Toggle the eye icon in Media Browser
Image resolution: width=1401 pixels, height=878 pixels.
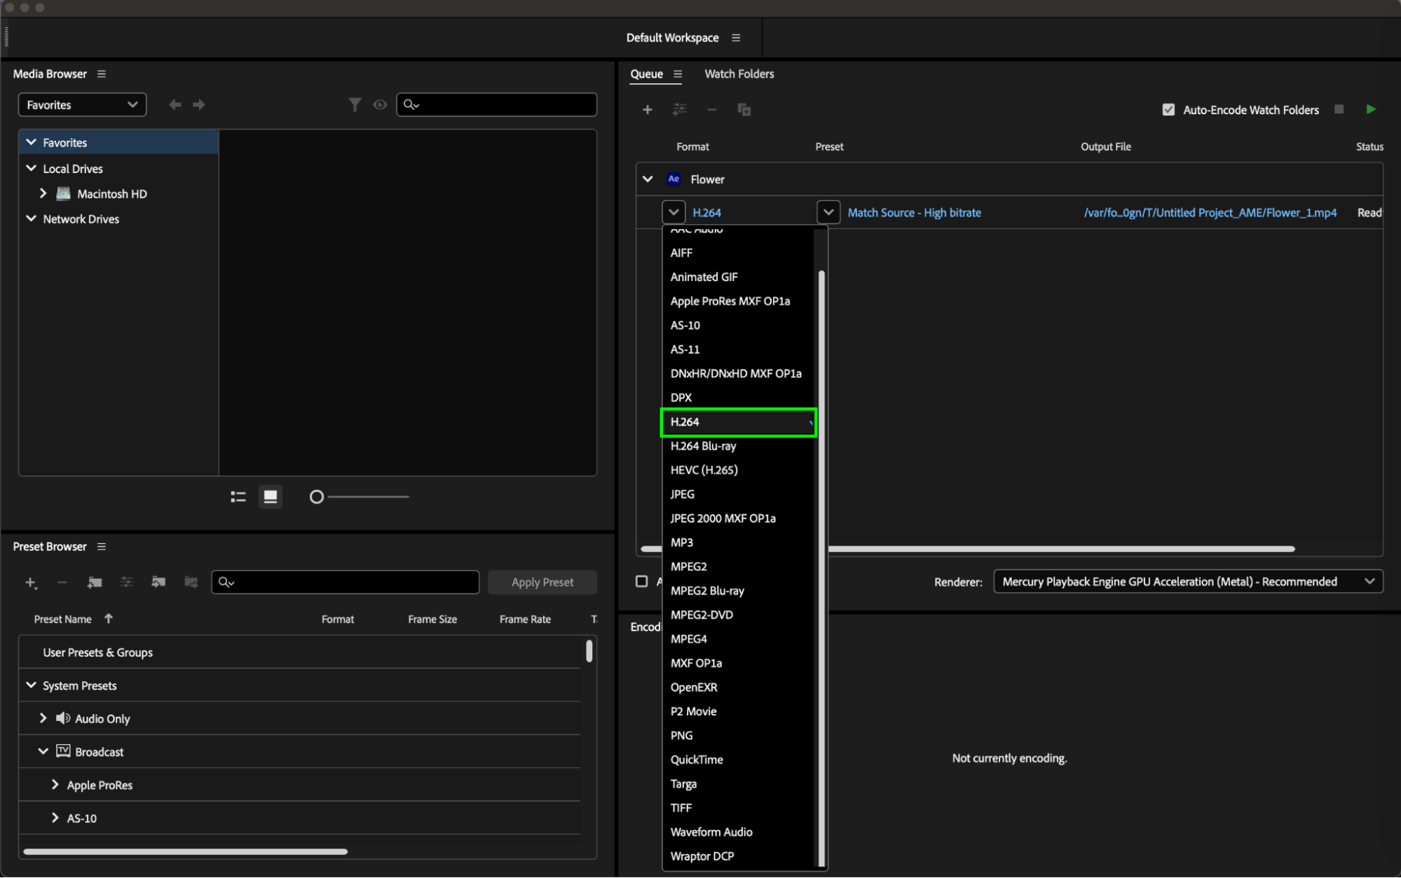380,105
